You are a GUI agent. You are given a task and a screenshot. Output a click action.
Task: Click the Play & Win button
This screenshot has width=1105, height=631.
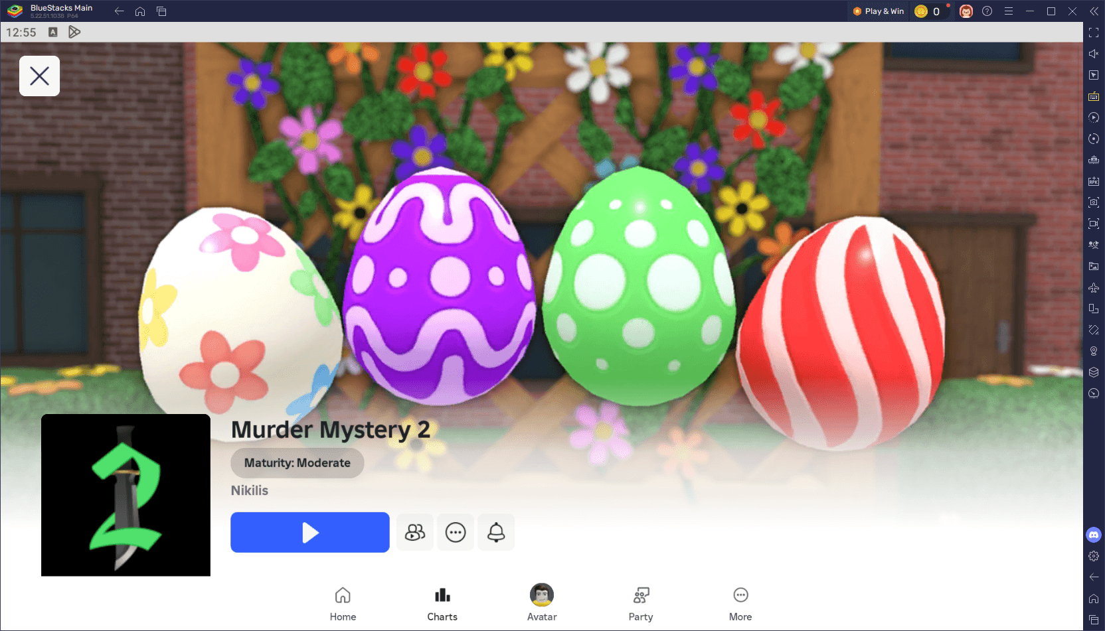click(879, 11)
